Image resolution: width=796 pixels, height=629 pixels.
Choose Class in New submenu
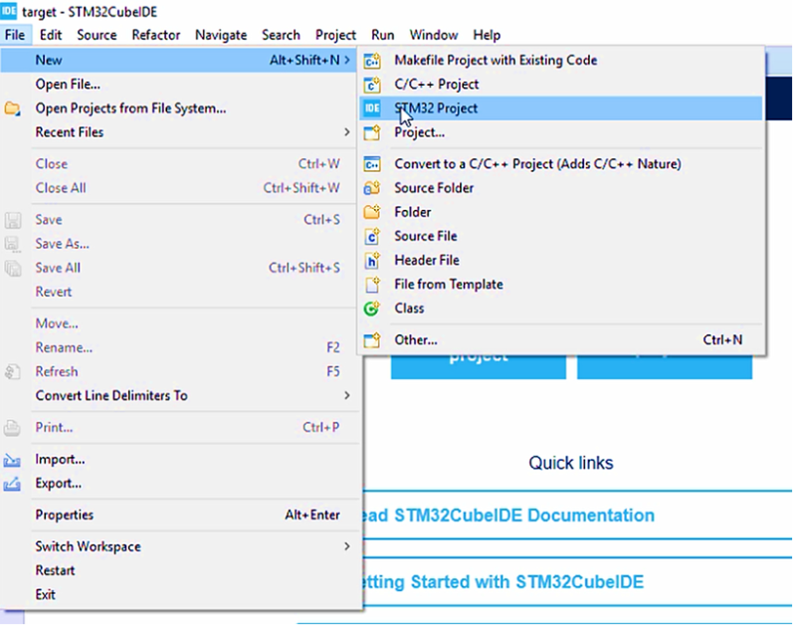click(561, 309)
